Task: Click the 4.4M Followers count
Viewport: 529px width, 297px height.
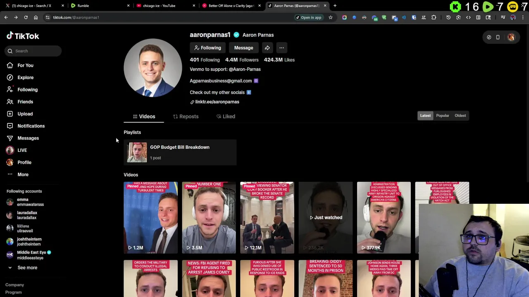Action: coord(242,60)
